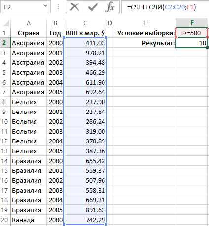
Task: Select all cells via corner triangle
Action: (x=6, y=23)
